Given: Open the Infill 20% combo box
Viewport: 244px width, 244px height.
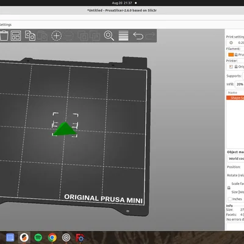Looking at the screenshot, I should (240, 84).
